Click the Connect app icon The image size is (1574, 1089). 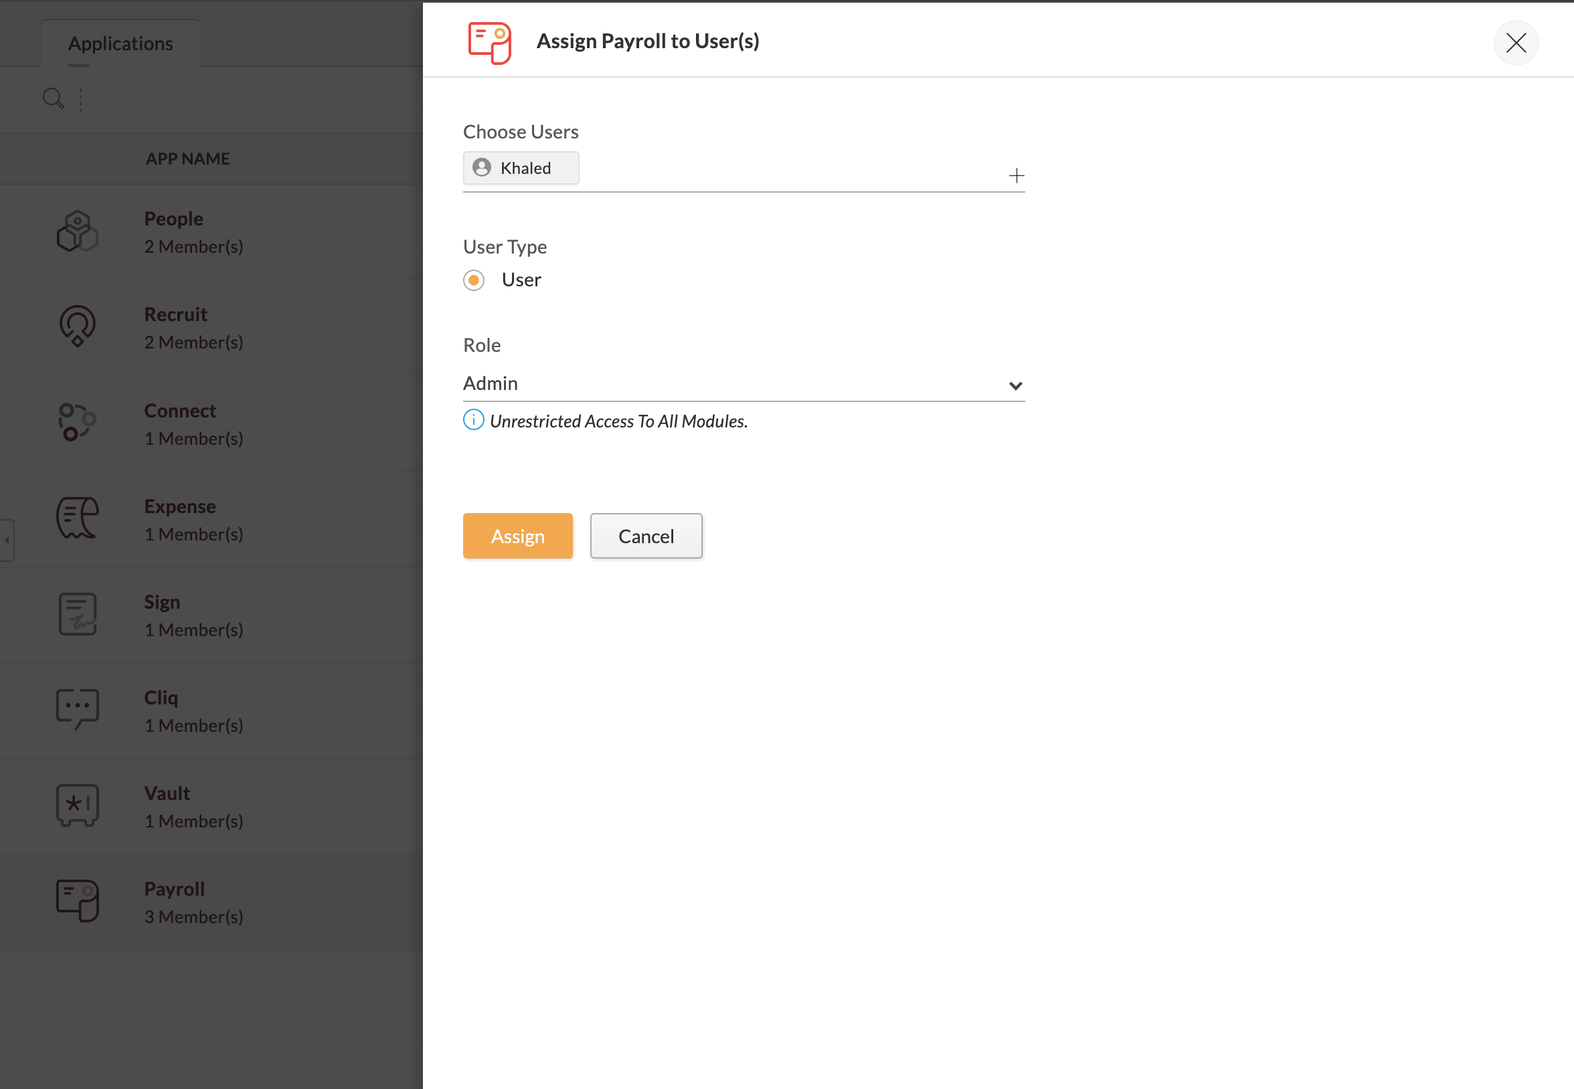coord(77,422)
